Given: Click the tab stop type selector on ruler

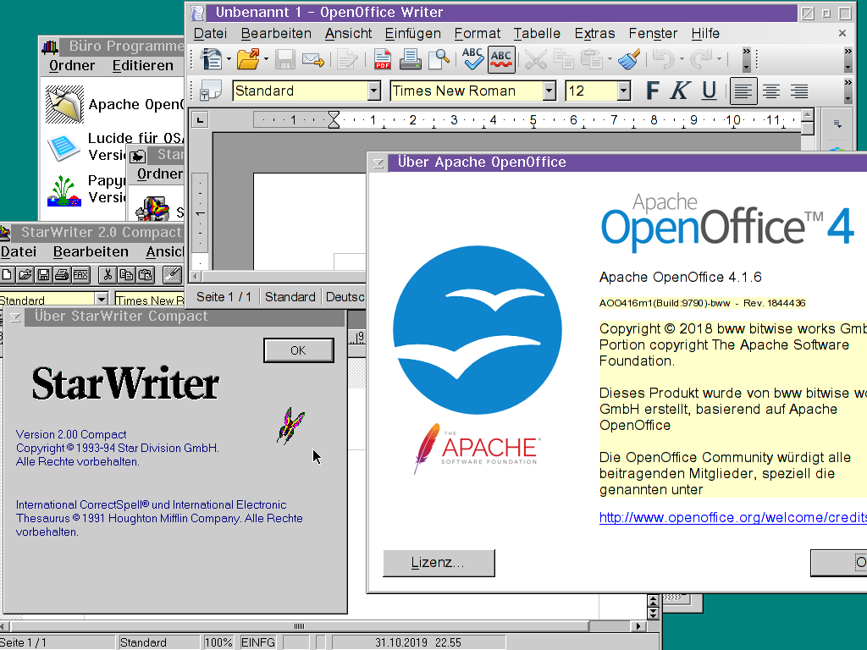Looking at the screenshot, I should 200,119.
